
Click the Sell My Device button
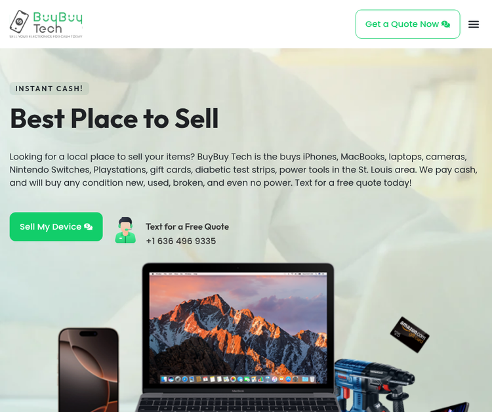pos(56,226)
